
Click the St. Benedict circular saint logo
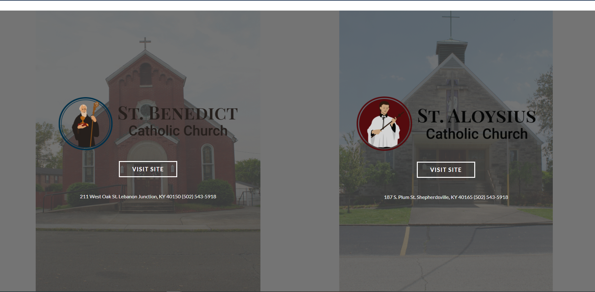click(x=86, y=124)
